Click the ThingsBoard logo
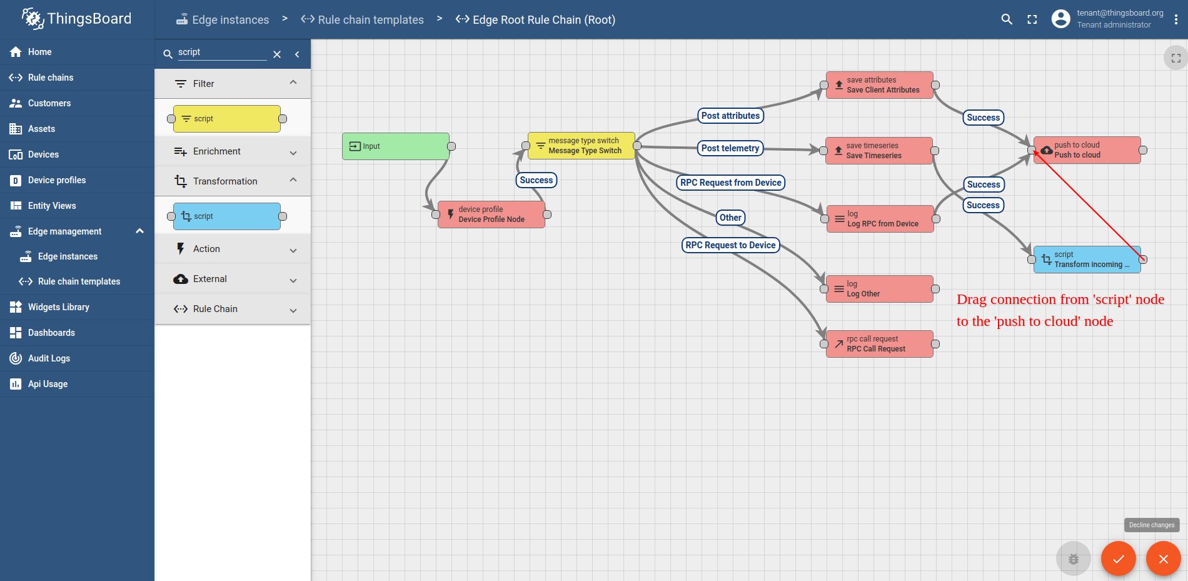The width and height of the screenshot is (1188, 581). [x=77, y=19]
